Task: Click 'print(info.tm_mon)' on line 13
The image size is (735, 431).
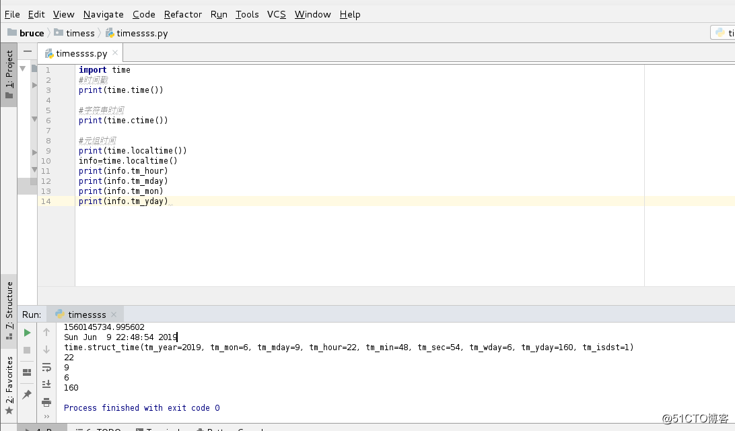Action: [121, 191]
